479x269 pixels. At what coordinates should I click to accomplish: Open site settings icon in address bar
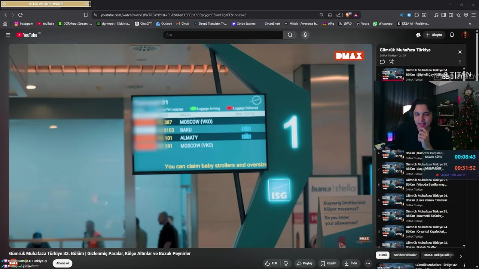[95, 15]
